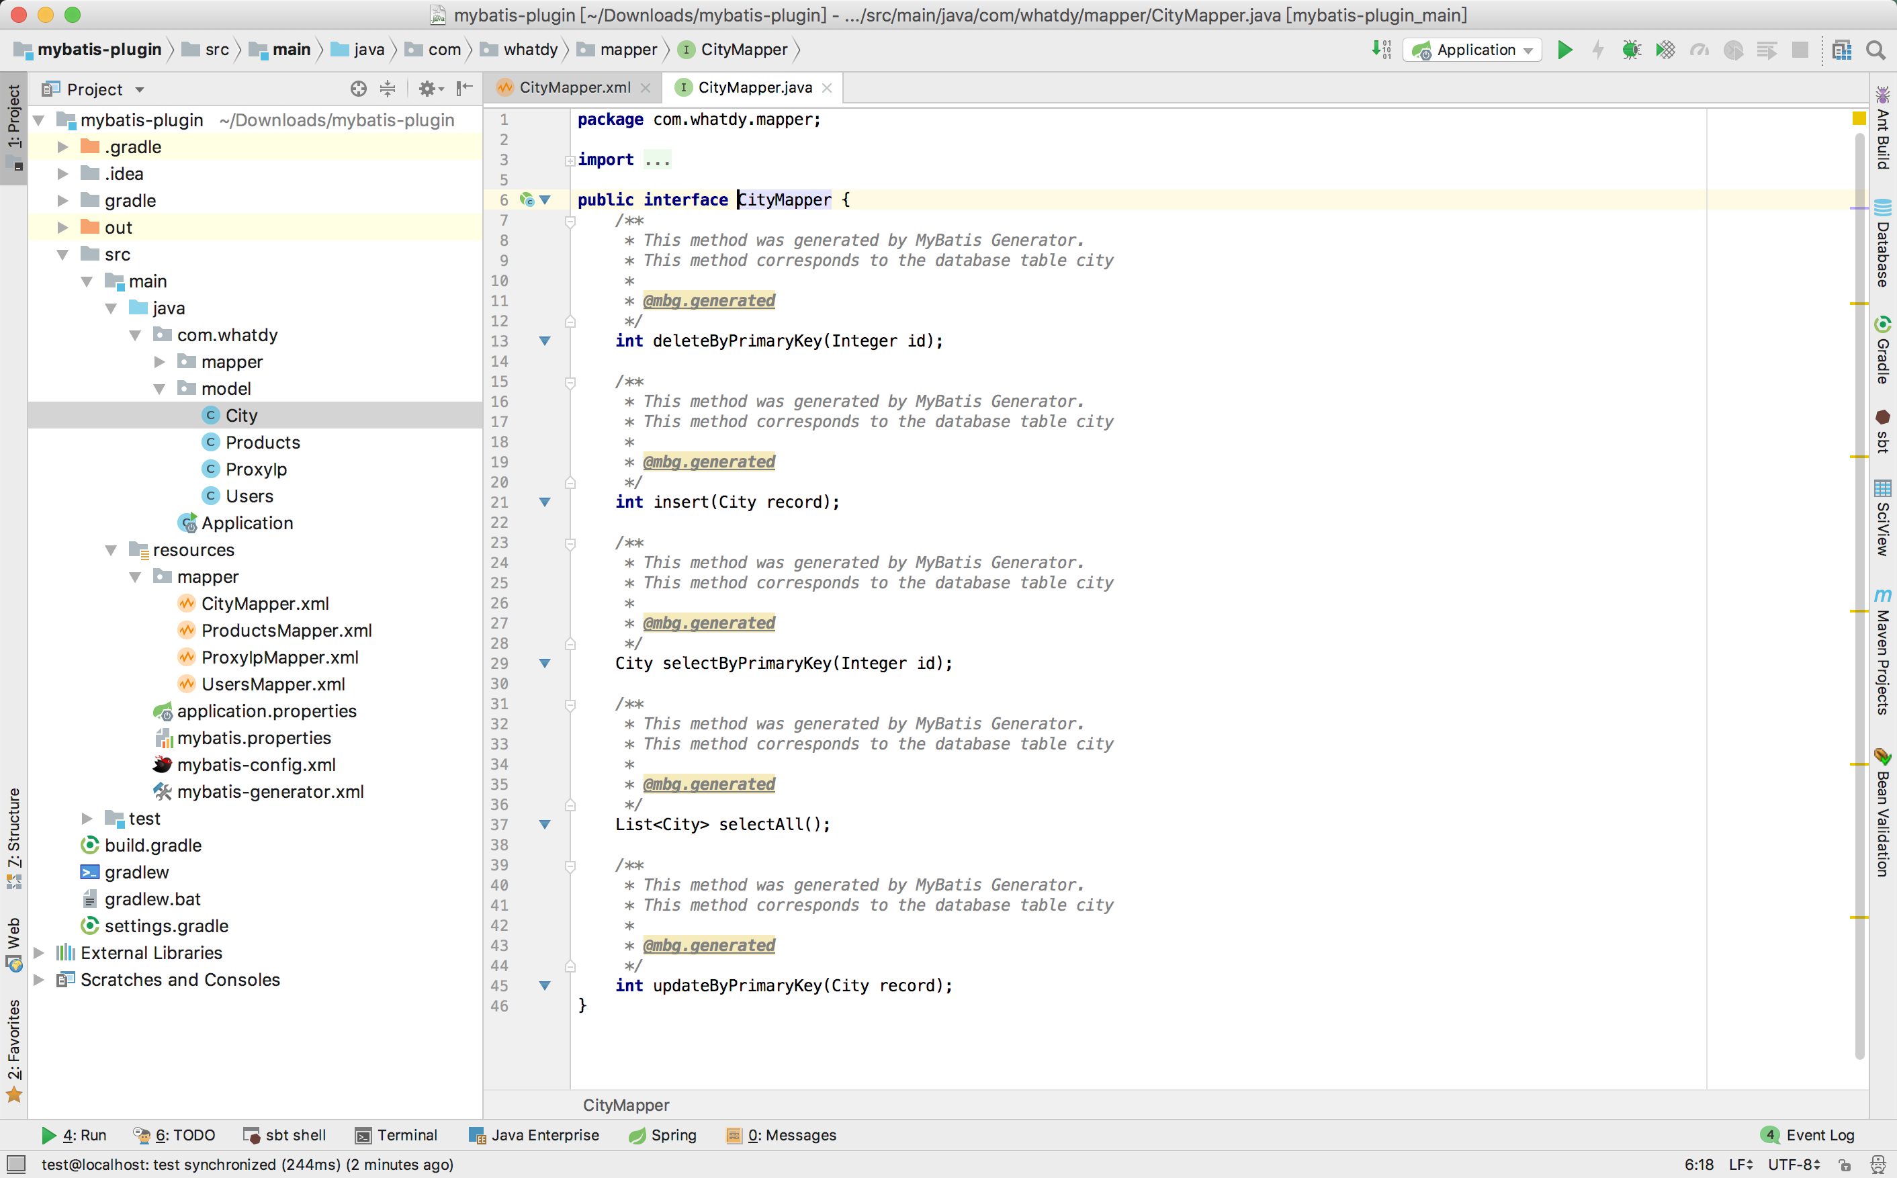Open the Project Structure toolbar icon
The image size is (1897, 1178).
pyautogui.click(x=1842, y=50)
